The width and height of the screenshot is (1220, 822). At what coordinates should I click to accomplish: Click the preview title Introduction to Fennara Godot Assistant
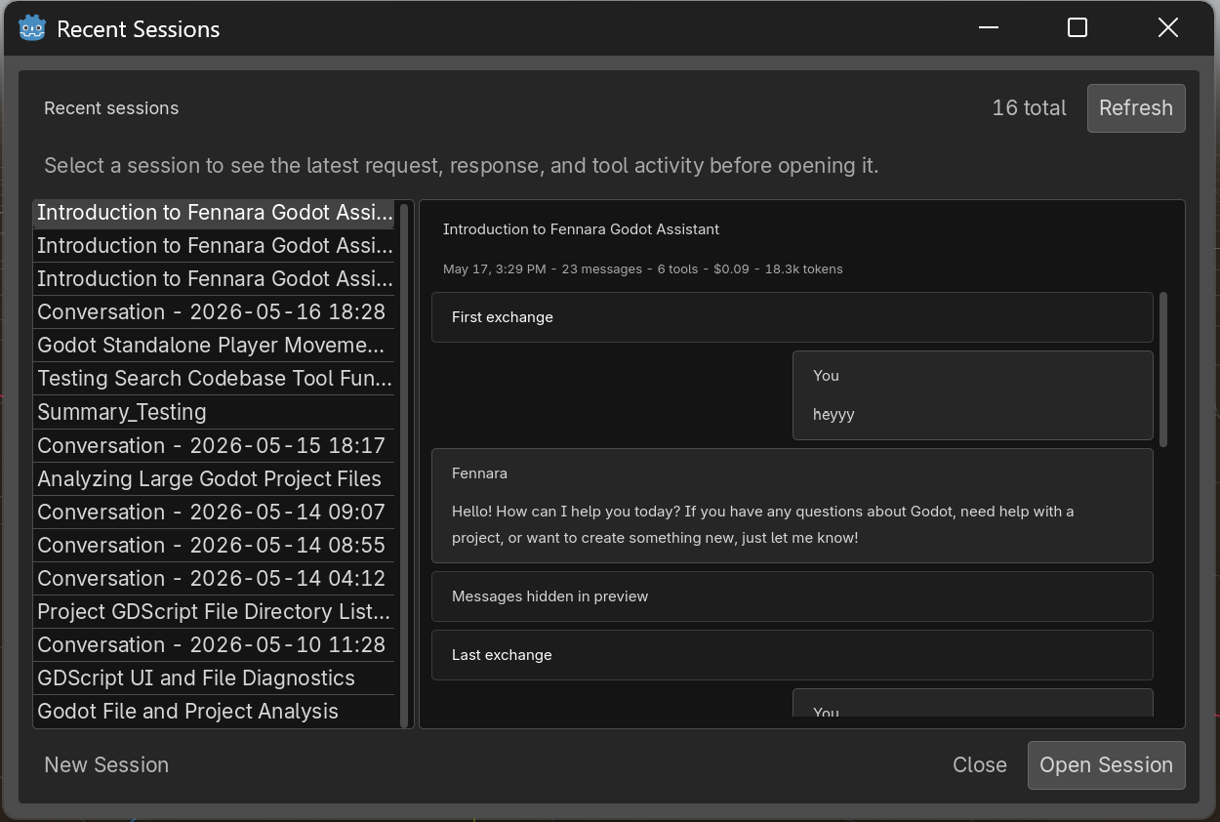point(581,229)
